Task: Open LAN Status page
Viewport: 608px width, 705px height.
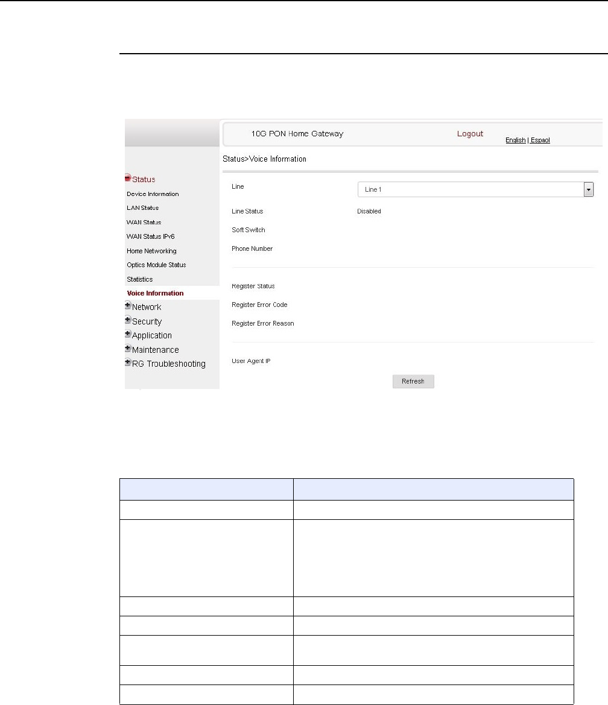Action: click(142, 207)
